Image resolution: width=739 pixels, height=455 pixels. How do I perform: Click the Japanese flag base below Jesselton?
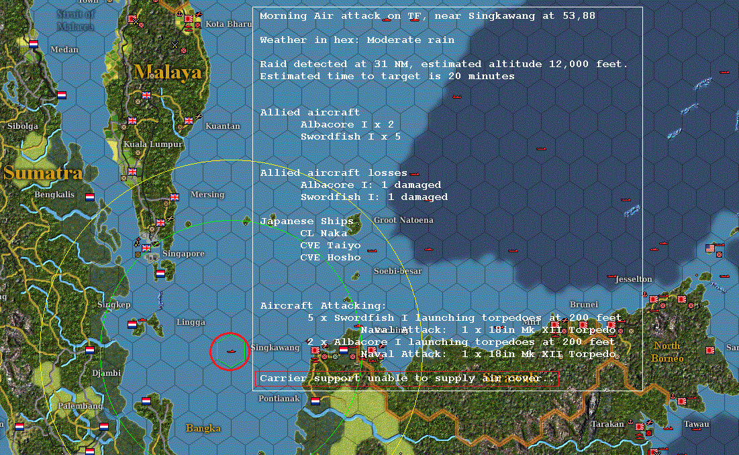654,299
